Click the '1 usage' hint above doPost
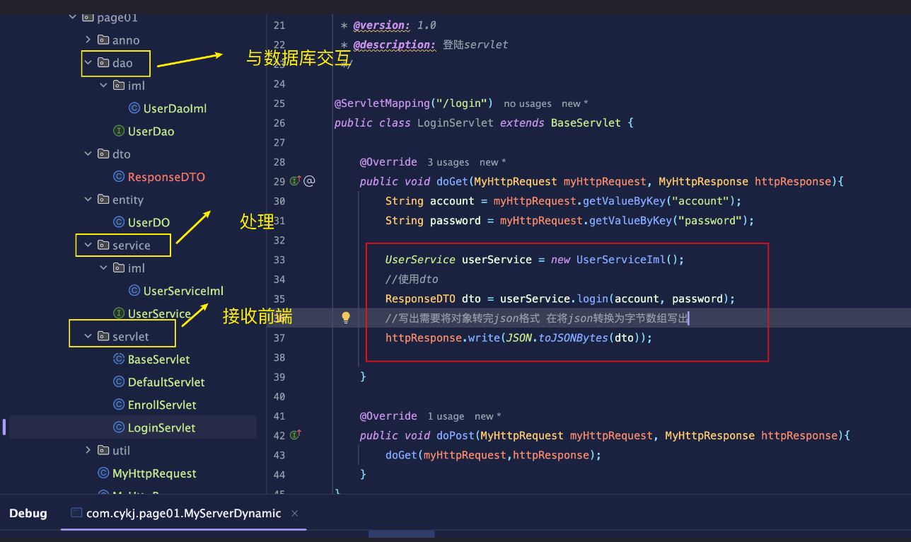911x542 pixels. [446, 416]
